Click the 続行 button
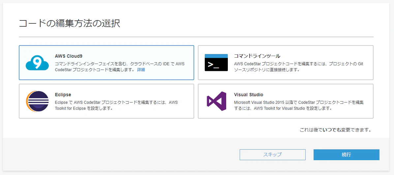 (346, 155)
